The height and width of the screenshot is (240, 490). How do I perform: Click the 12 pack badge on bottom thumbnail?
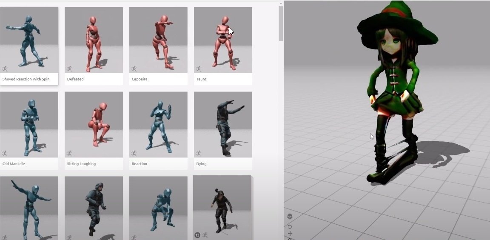point(197,235)
